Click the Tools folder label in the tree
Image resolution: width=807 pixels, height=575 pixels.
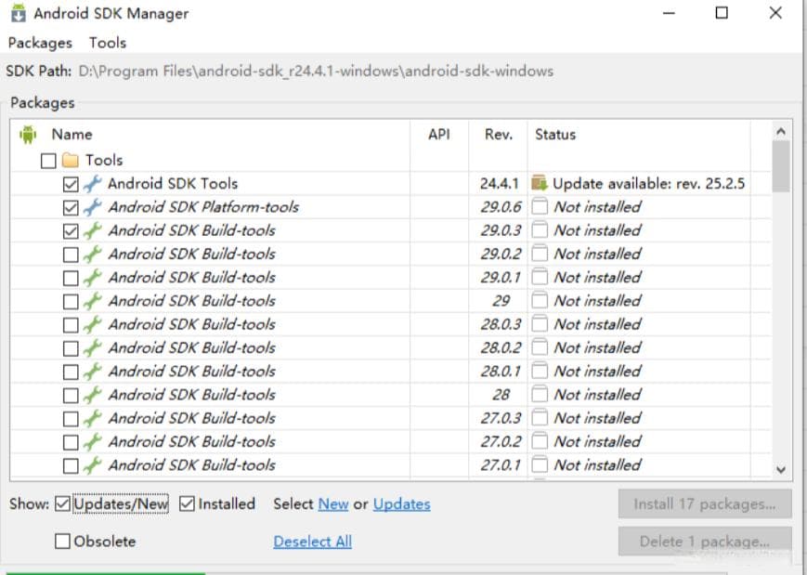104,160
